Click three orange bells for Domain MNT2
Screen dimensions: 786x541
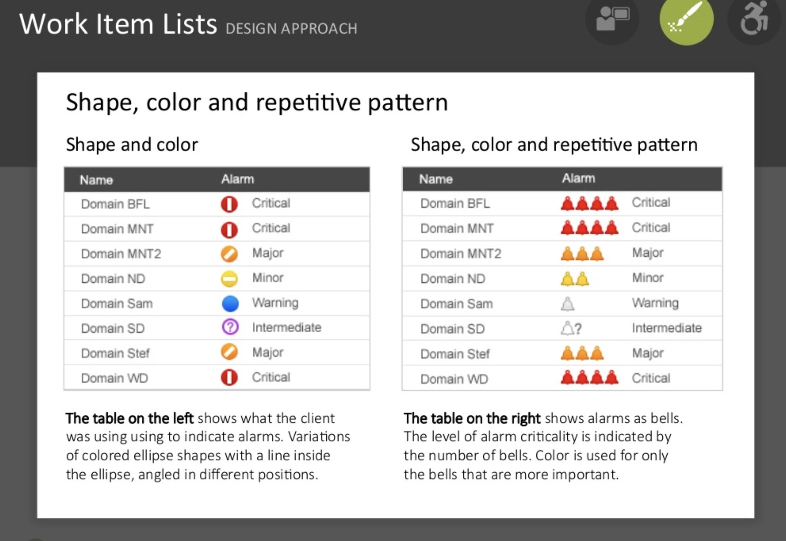tap(582, 253)
